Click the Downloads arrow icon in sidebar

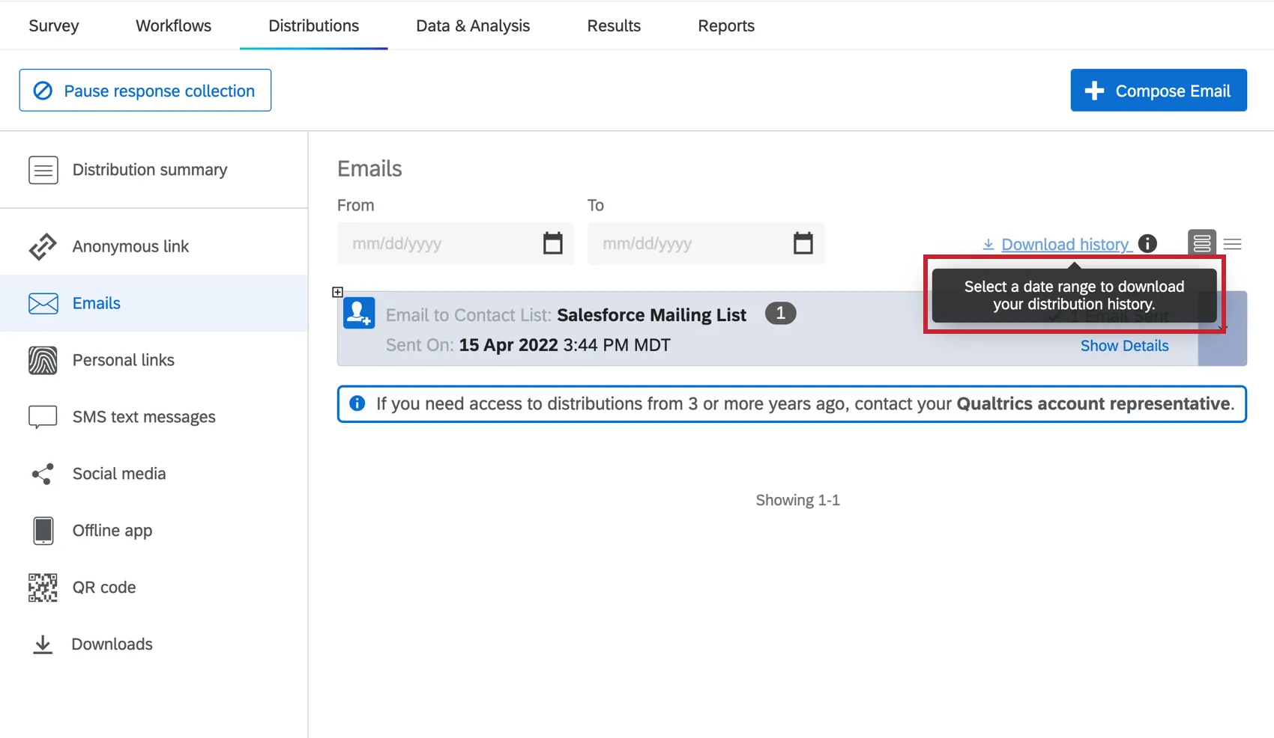[43, 644]
